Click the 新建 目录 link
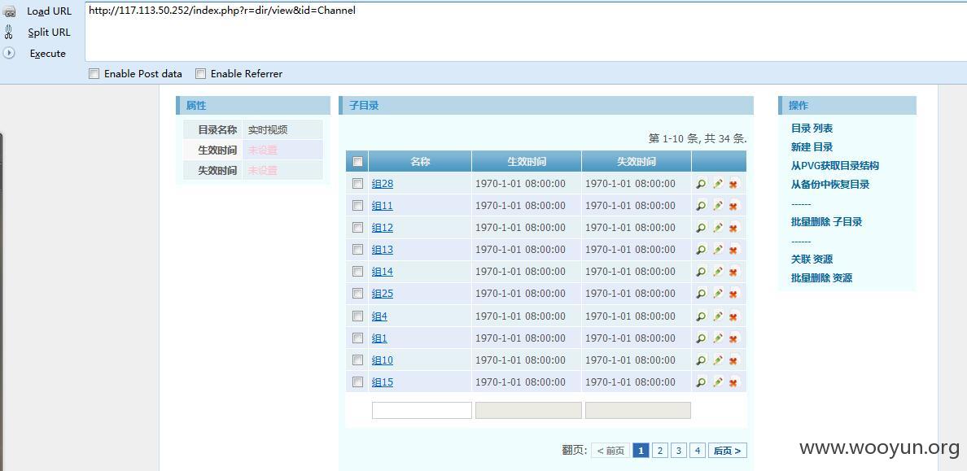 click(x=812, y=146)
